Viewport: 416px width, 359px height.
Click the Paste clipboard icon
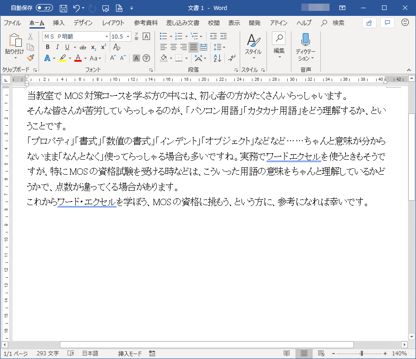(x=15, y=41)
